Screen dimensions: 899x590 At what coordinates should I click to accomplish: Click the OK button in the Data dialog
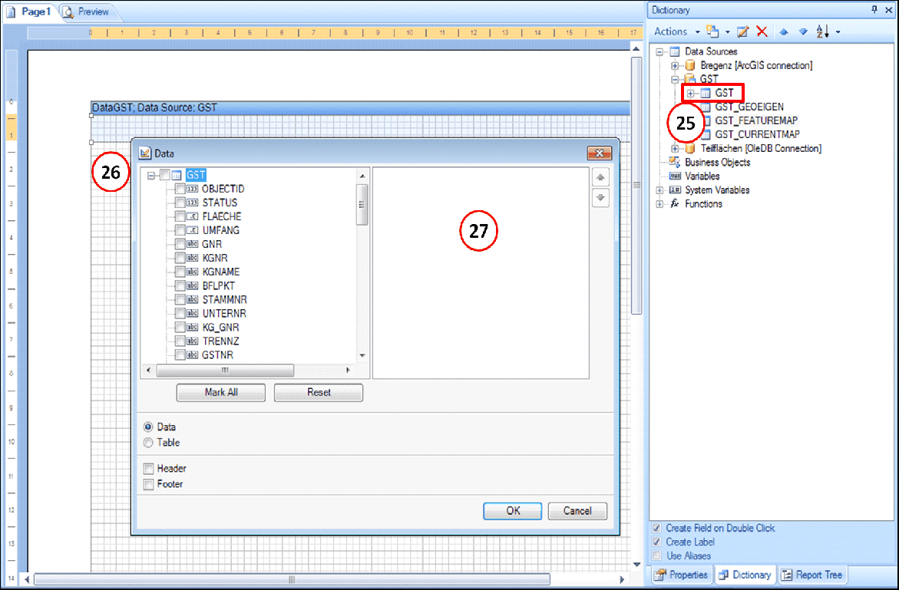coord(512,511)
